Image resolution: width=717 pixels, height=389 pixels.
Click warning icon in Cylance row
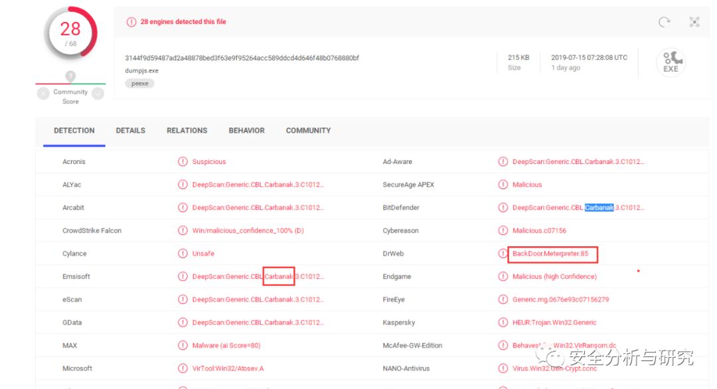pos(183,254)
